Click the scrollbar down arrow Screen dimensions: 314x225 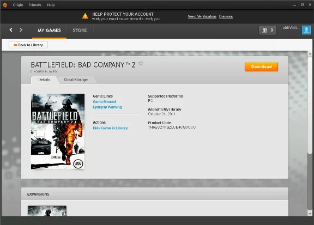pos(310,214)
